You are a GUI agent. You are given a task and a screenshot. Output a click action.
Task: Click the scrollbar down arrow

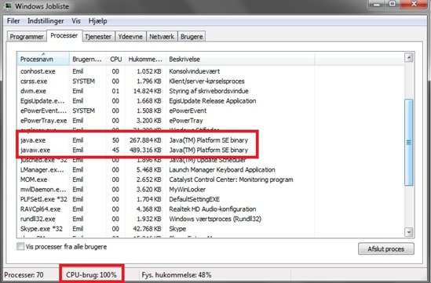pyautogui.click(x=409, y=232)
